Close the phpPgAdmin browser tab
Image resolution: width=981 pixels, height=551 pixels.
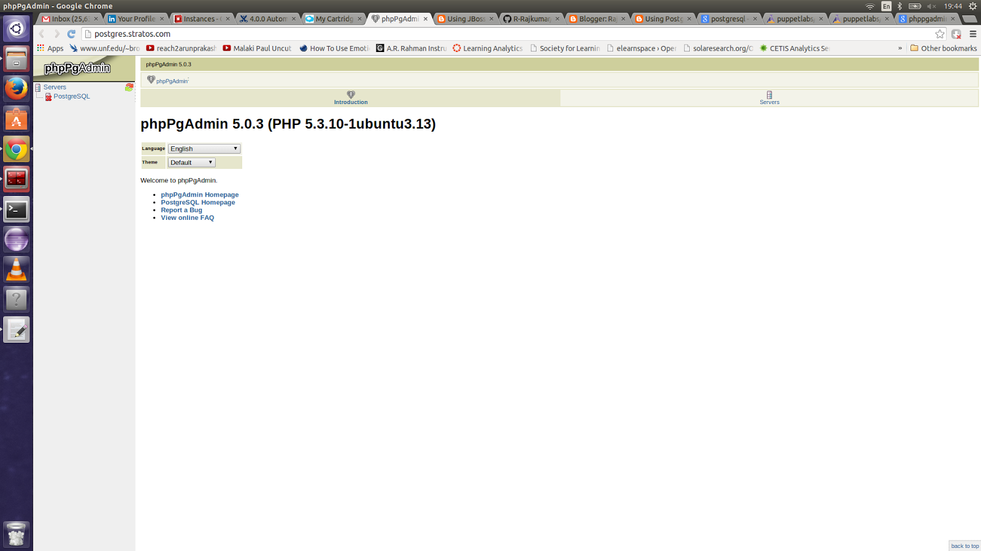click(x=426, y=19)
